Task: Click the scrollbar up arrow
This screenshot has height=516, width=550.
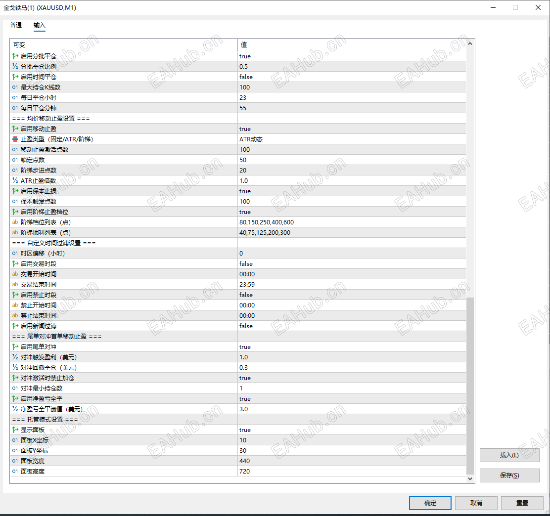Action: (x=470, y=43)
